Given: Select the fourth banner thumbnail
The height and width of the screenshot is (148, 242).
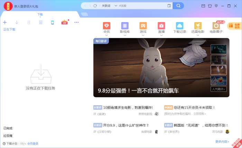Looking at the screenshot, I should 218,80.
